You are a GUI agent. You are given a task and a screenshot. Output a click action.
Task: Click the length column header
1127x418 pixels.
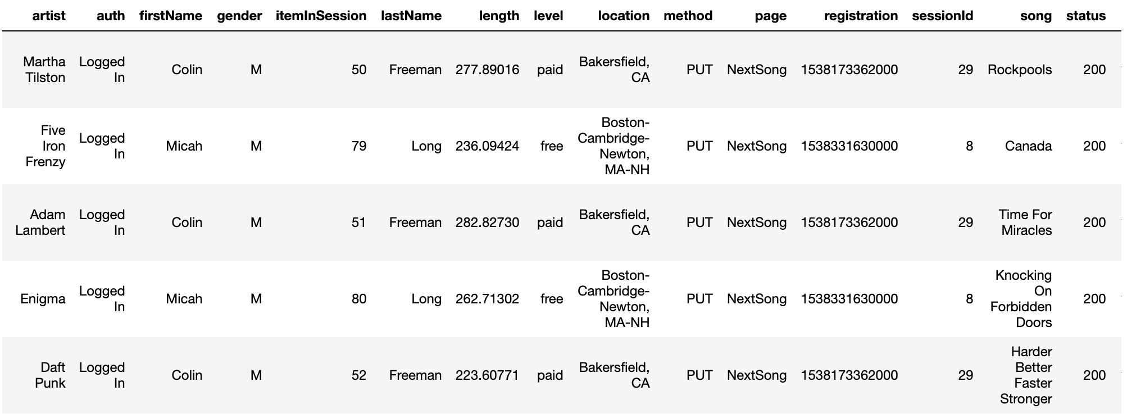499,16
